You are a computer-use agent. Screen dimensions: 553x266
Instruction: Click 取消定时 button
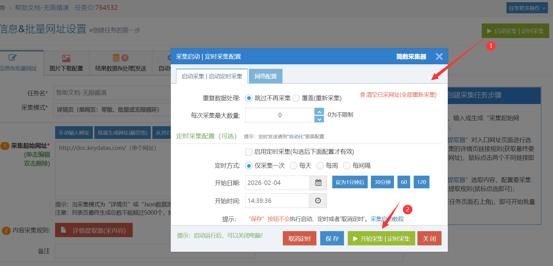300,238
